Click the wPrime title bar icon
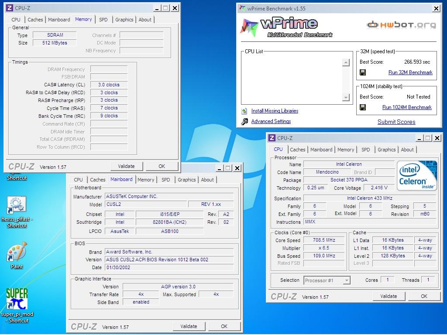This screenshot has width=447, height=335. click(242, 8)
